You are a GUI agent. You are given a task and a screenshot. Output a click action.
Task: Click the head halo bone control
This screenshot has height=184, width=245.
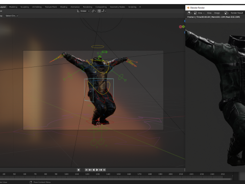(x=97, y=47)
